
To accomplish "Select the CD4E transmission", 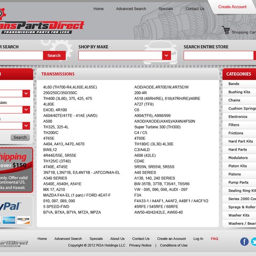I will [x=139, y=161].
